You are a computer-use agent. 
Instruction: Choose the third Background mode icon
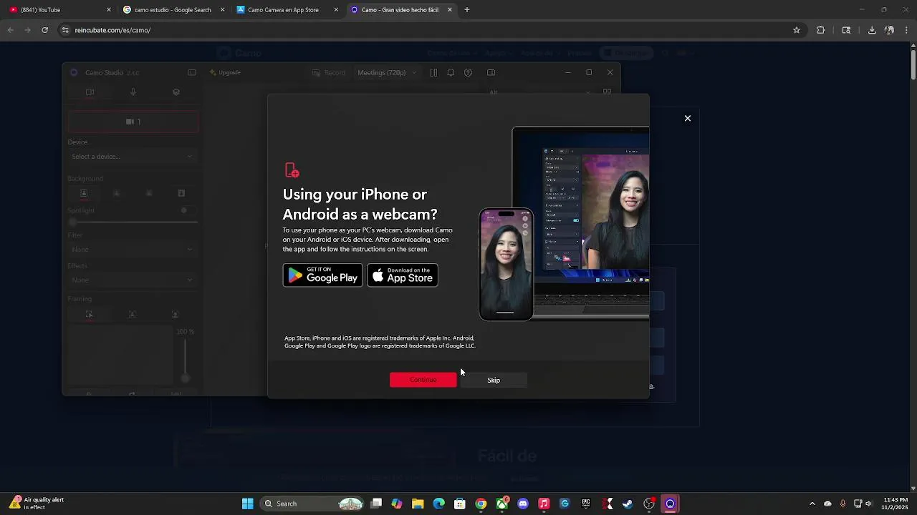point(149,193)
